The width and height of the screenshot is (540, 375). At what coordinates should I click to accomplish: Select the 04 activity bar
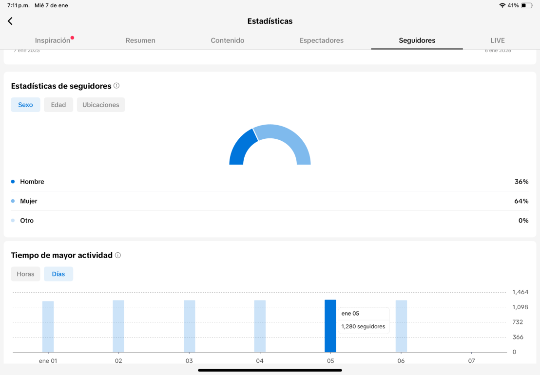(260, 326)
